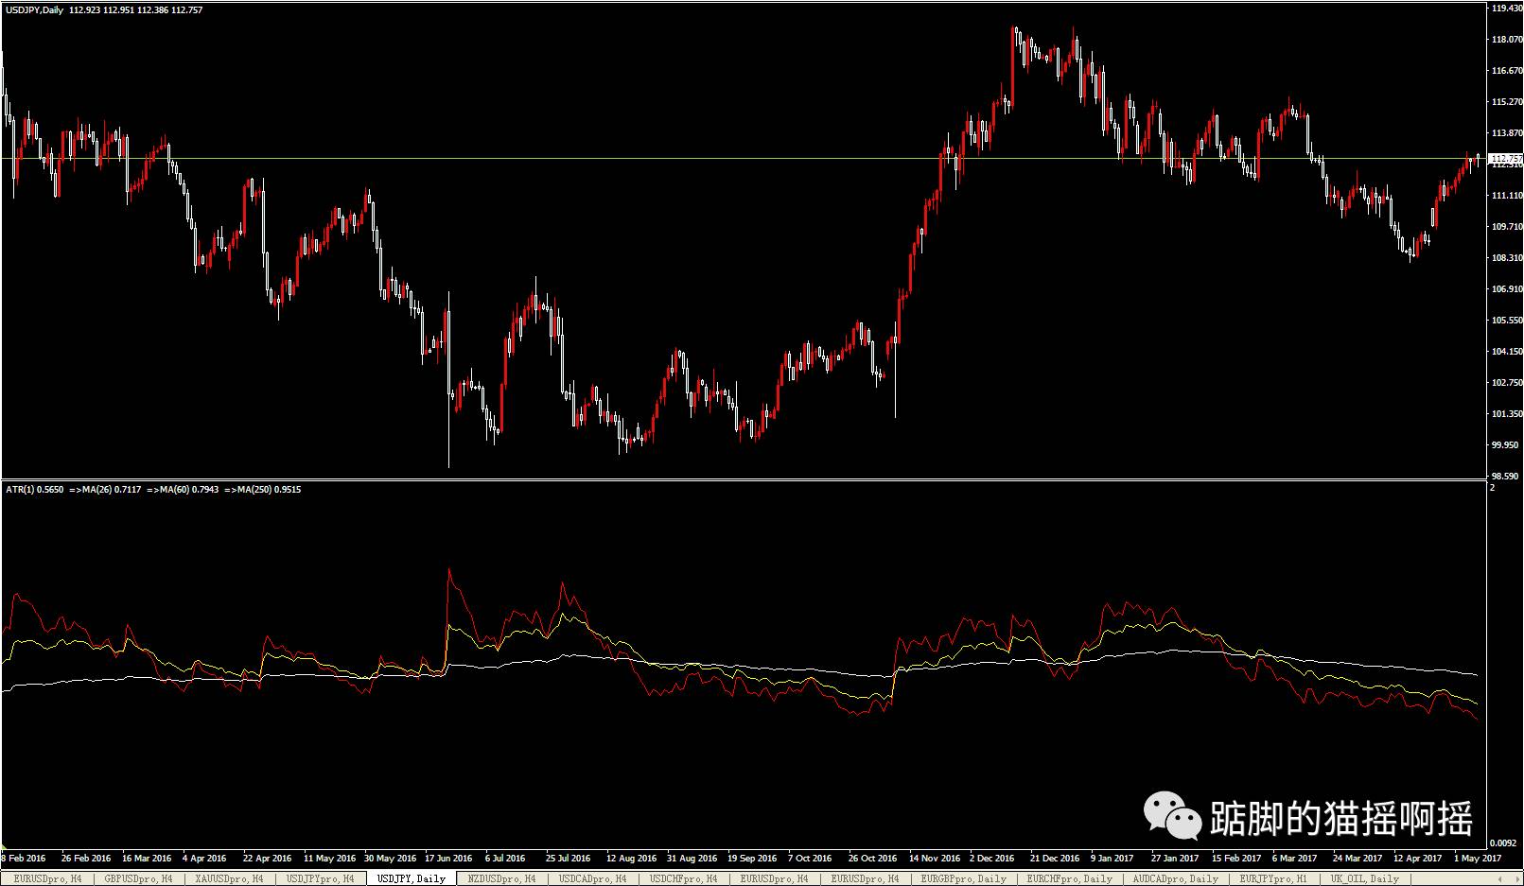
Task: Switch to NZDUSDpro,H4 tab
Action: 501,879
